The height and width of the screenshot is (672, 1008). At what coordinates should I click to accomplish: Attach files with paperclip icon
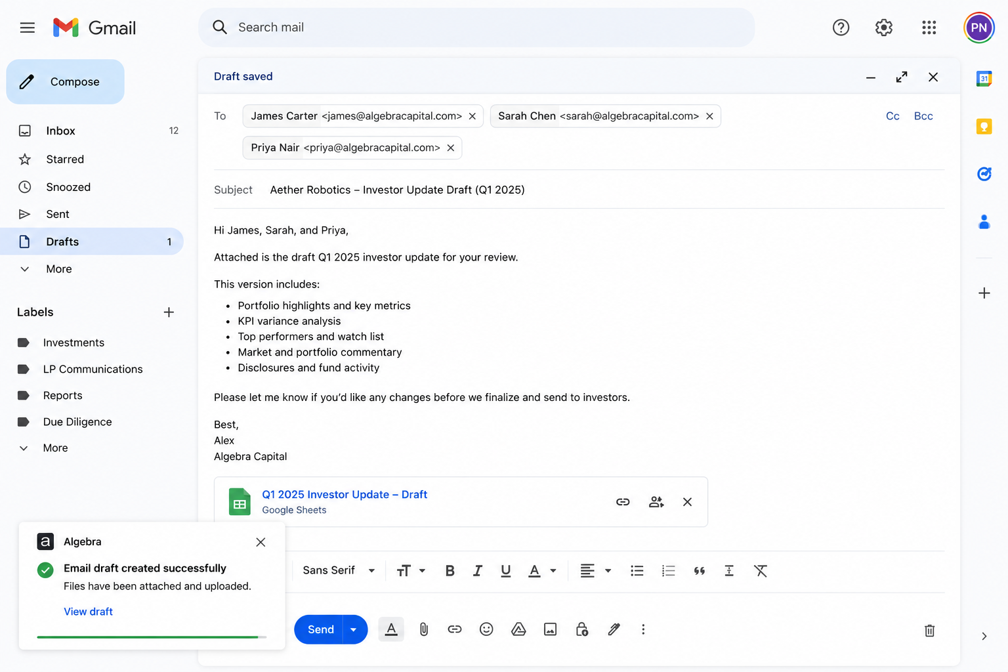point(424,629)
